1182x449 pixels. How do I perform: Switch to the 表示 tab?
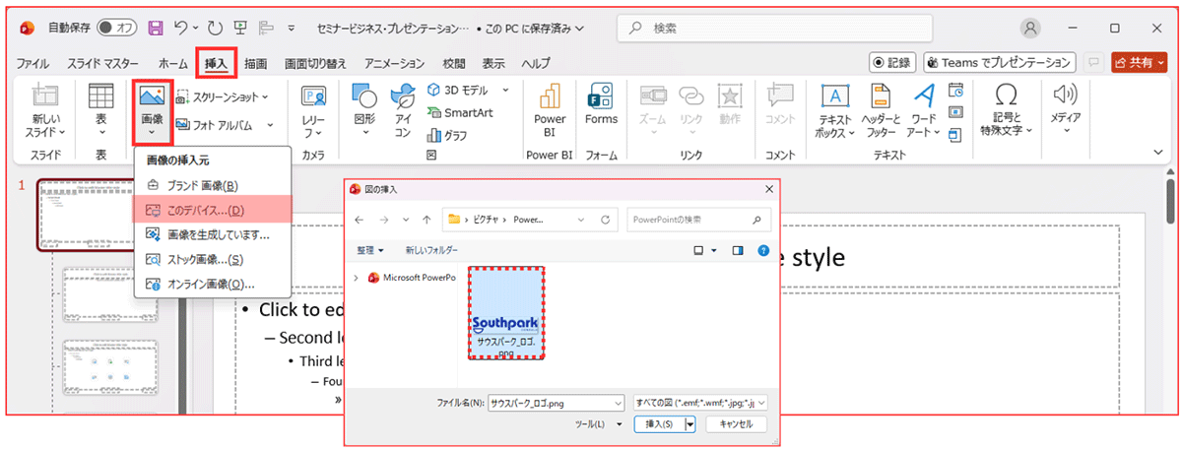pyautogui.click(x=493, y=63)
